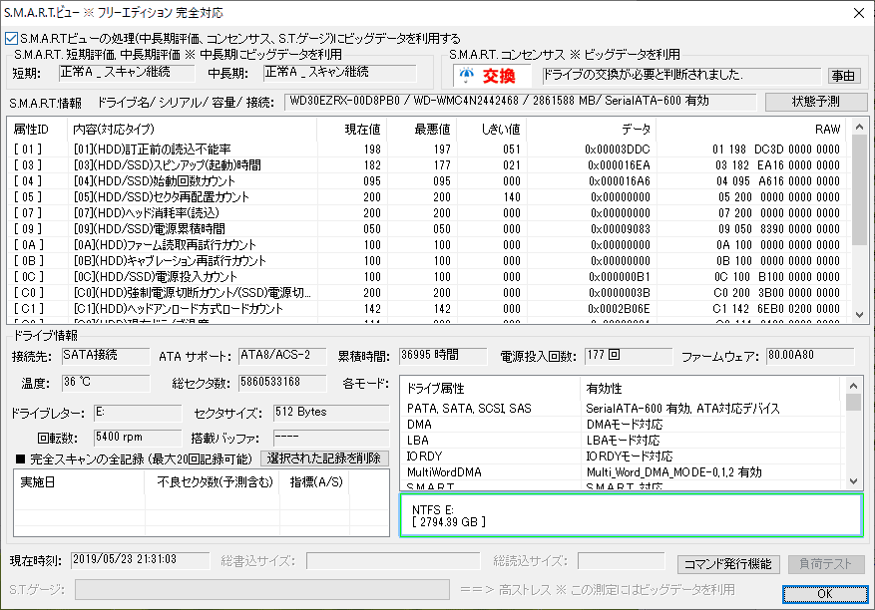
Task: Click the 短期 evaluation field
Action: [x=127, y=73]
